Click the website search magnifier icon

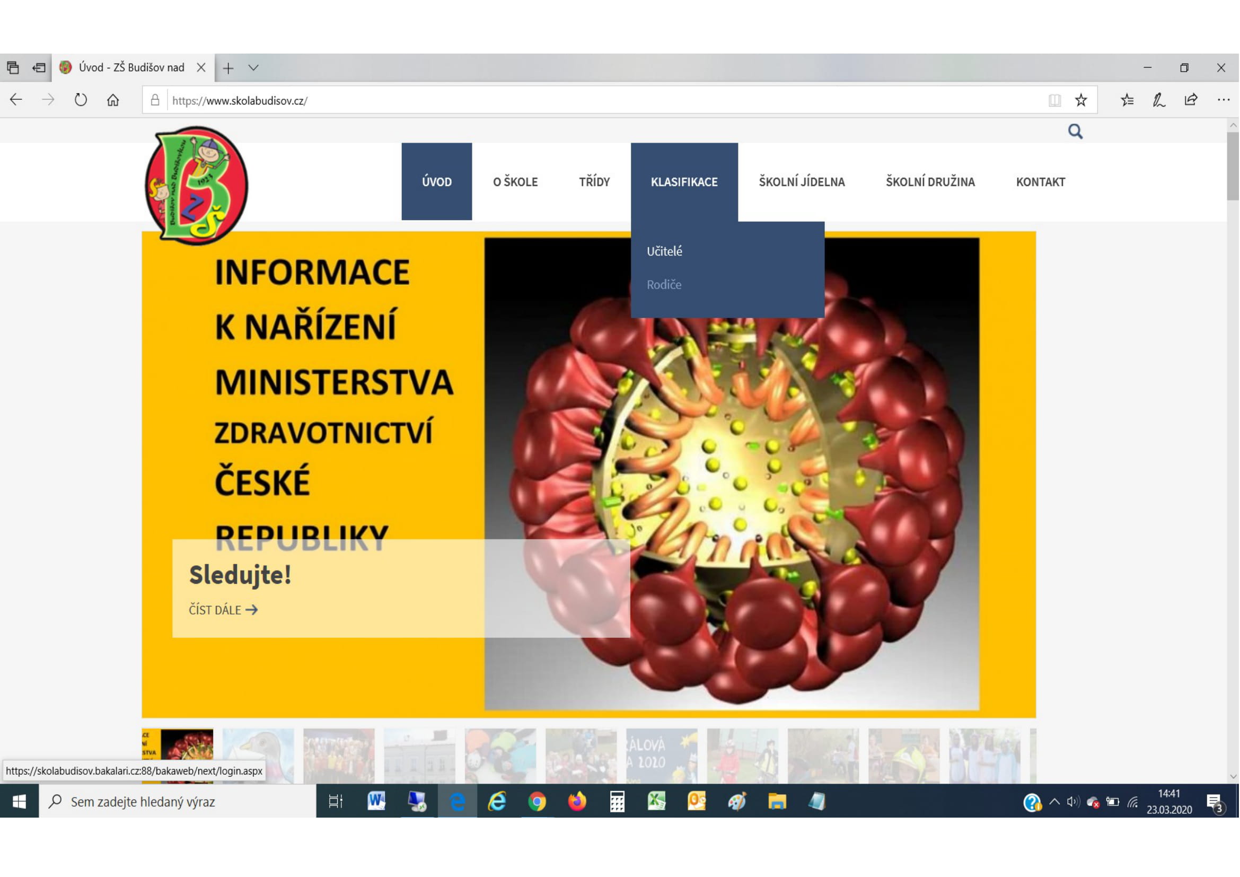[1075, 131]
